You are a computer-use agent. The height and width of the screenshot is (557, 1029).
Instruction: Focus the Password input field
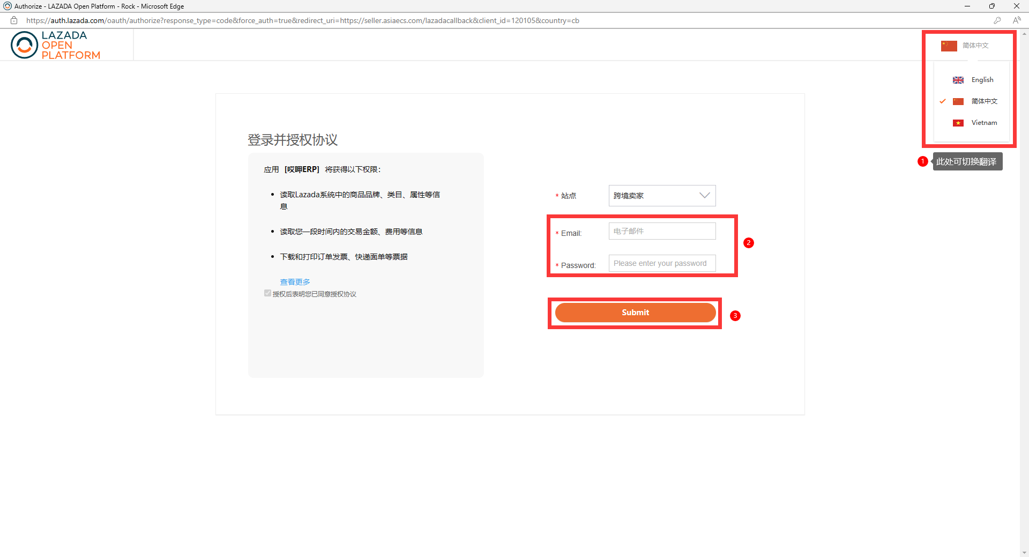coord(662,263)
